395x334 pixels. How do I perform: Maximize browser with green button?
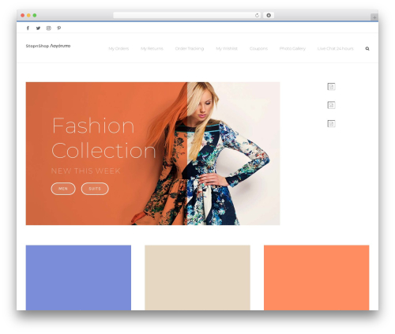35,16
